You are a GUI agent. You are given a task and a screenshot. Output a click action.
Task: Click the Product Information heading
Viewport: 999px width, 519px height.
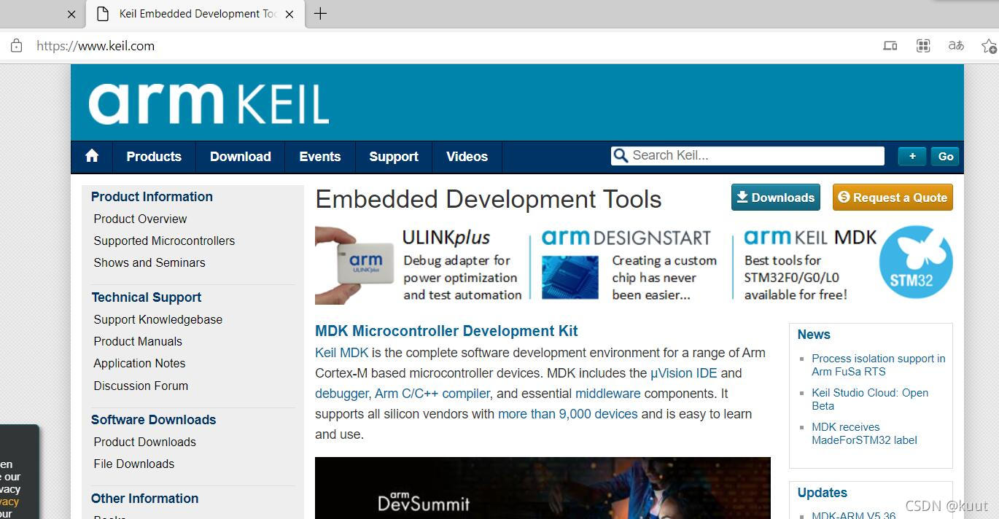point(152,197)
